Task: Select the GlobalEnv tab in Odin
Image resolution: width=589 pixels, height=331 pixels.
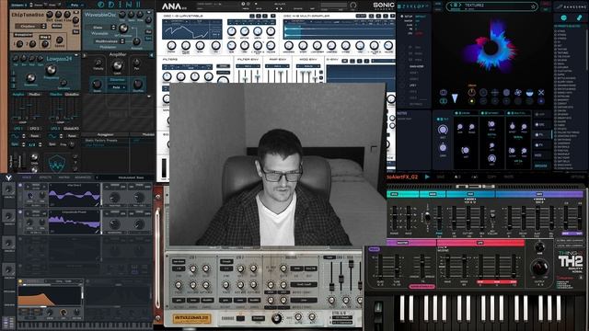Action: pos(72,95)
